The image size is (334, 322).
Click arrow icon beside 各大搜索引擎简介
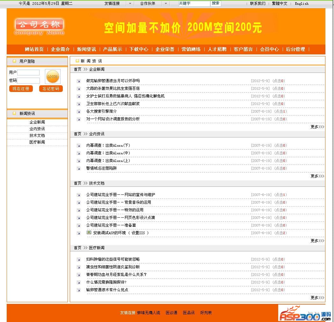point(79,112)
